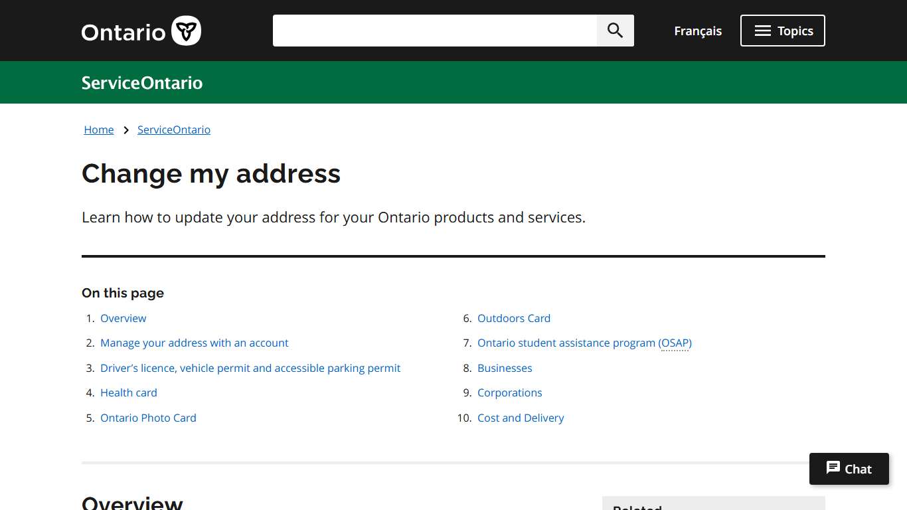907x510 pixels.
Task: Open the Cost and Delivery section
Action: coord(521,418)
